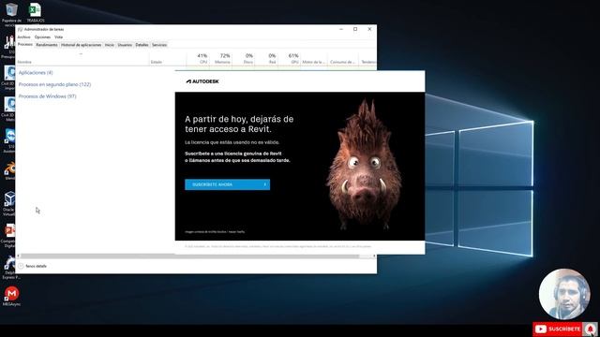Click the Menos detalles button
Image resolution: width=600 pixels, height=337 pixels.
click(33, 266)
